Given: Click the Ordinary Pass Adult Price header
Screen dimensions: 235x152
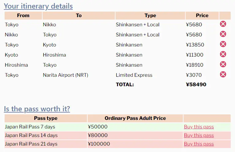Looking at the screenshot, I should (135, 118).
